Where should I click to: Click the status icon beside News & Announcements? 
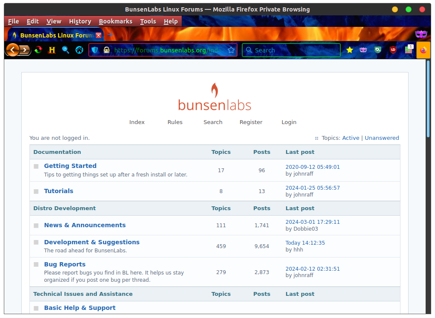point(36,225)
